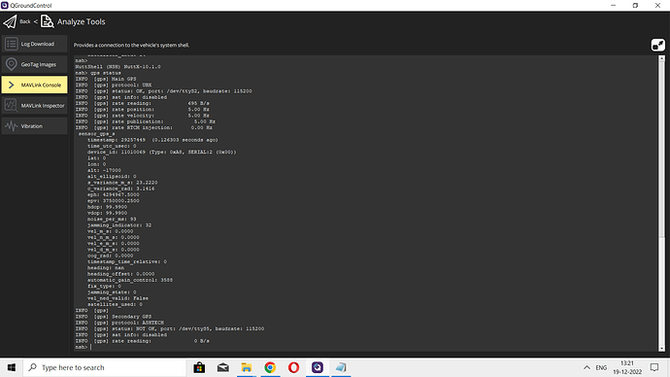Open the Windows Start menu

coord(12,367)
